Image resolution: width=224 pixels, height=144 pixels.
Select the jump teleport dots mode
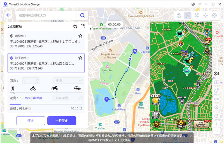click(206, 15)
